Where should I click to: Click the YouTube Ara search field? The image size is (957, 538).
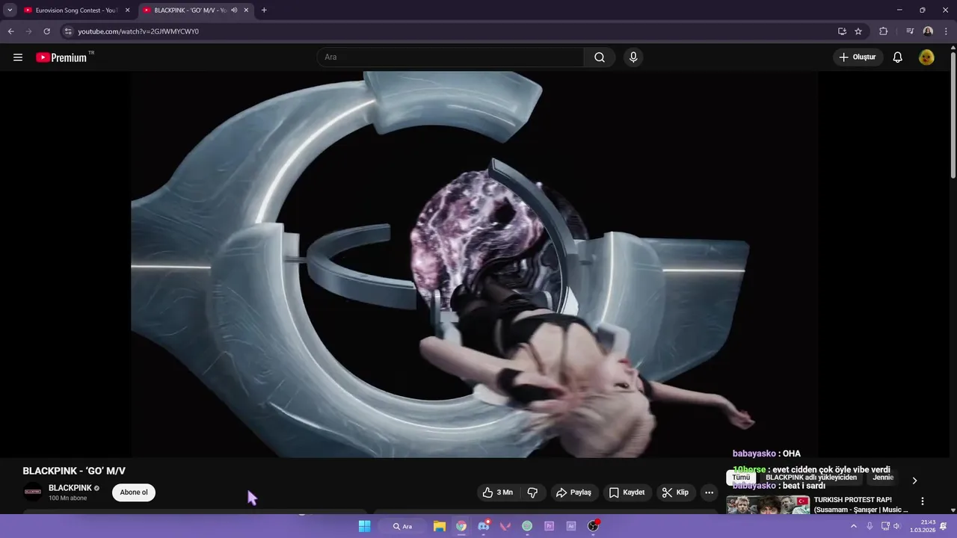coord(451,58)
